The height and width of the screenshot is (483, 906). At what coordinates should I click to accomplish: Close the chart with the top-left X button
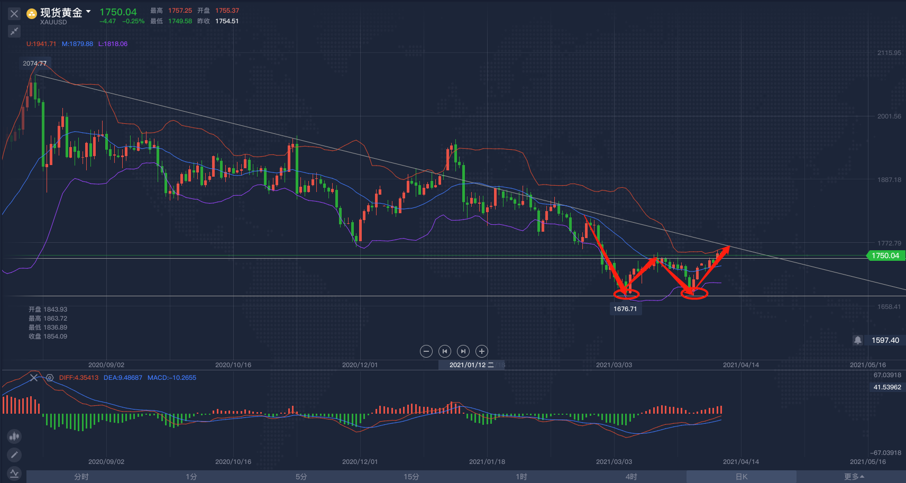pyautogui.click(x=14, y=14)
